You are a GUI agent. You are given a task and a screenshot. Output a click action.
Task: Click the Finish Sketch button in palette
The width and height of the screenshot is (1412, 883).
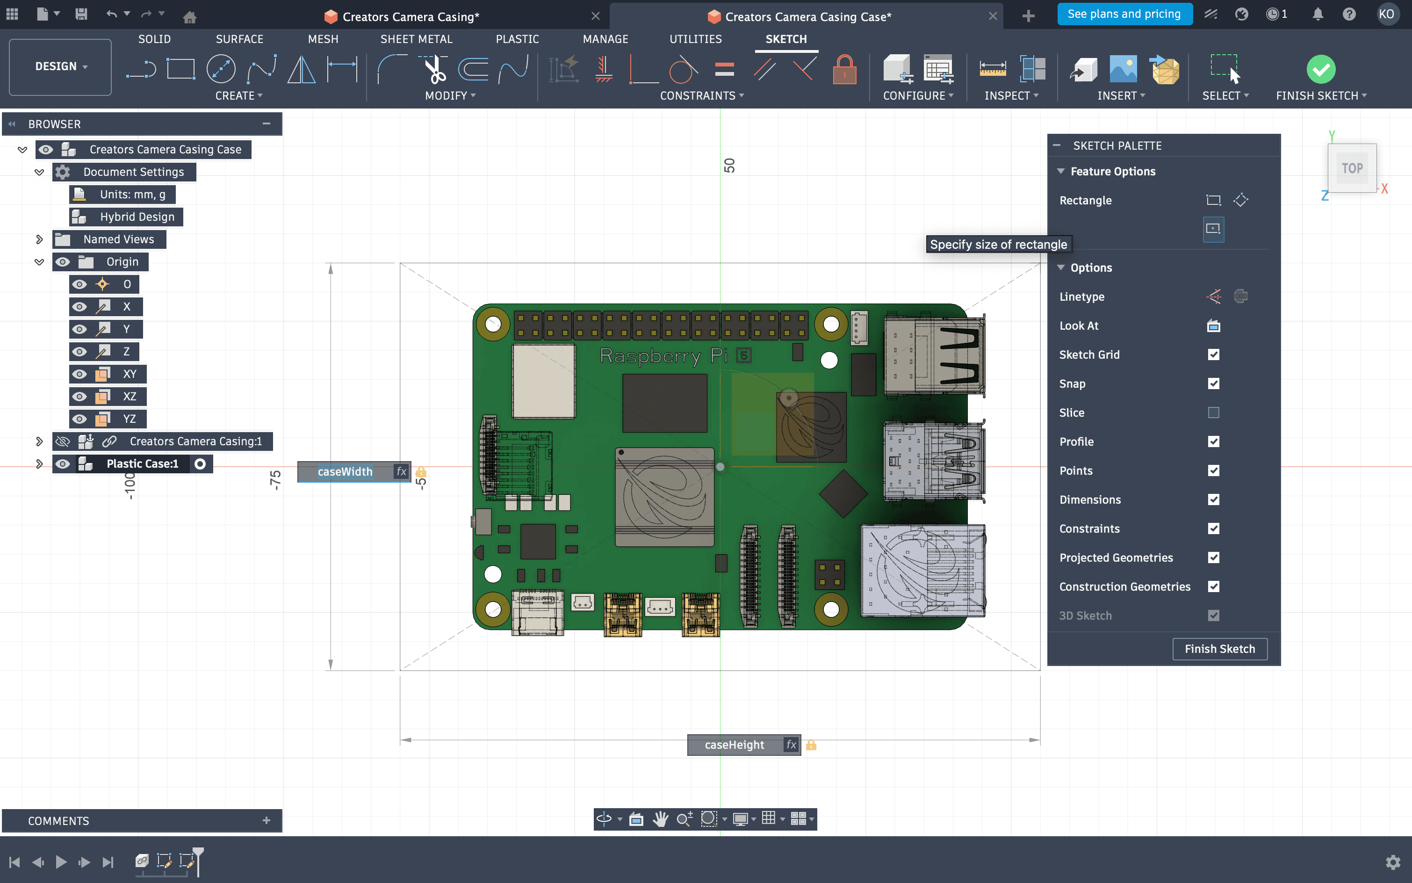coord(1219,649)
